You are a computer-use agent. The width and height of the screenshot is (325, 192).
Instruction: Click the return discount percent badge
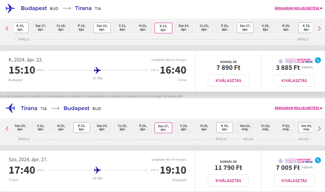coord(318,160)
